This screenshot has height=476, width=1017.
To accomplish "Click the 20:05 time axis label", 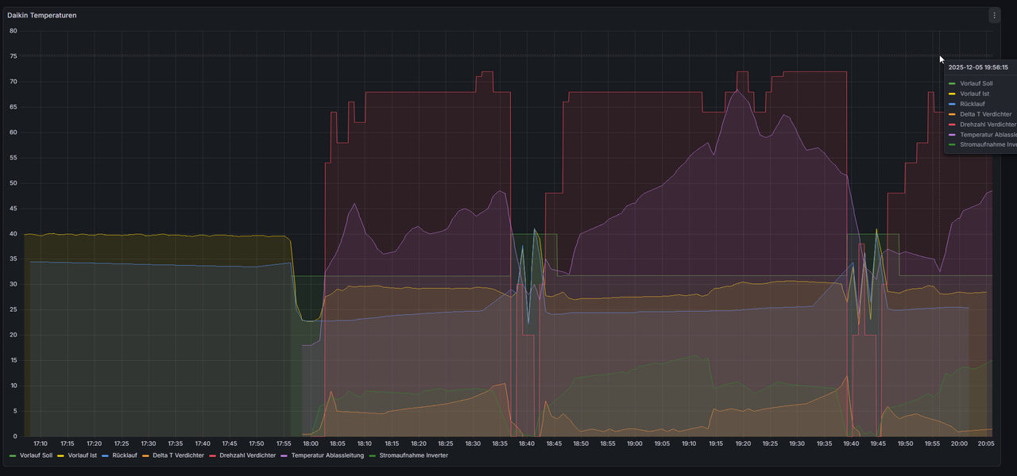I will [x=986, y=443].
